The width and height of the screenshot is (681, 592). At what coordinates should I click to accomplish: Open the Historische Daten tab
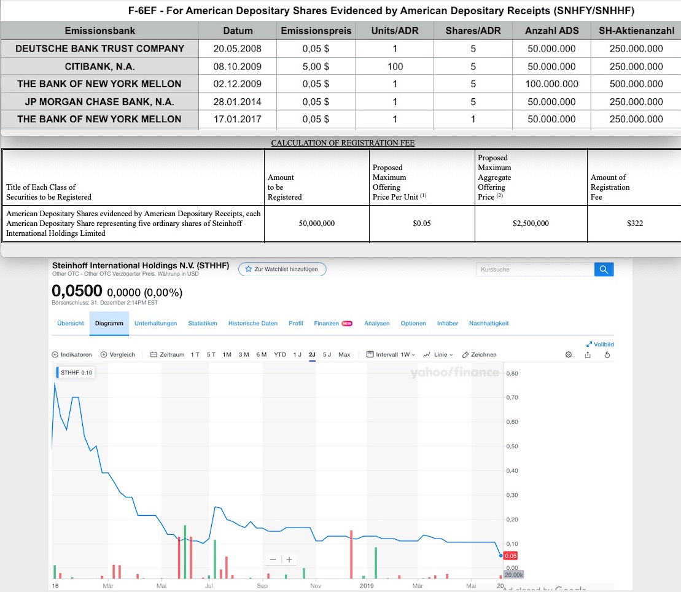tap(254, 322)
